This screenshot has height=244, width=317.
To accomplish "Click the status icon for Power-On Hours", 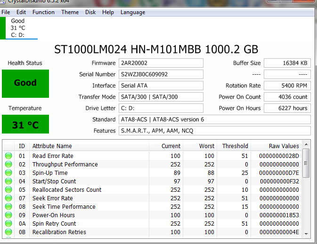I will [8, 215].
